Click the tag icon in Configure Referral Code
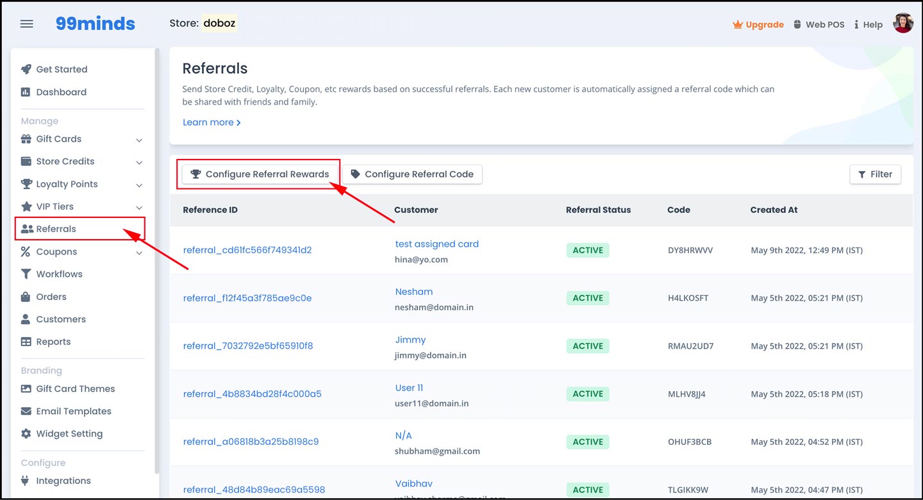The height and width of the screenshot is (500, 923). coord(355,174)
